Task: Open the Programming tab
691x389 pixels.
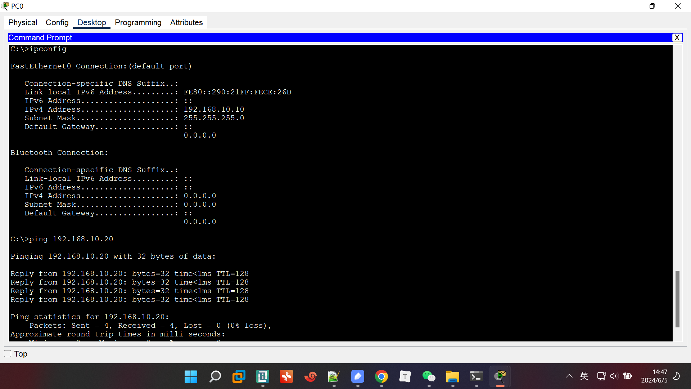Action: (138, 22)
